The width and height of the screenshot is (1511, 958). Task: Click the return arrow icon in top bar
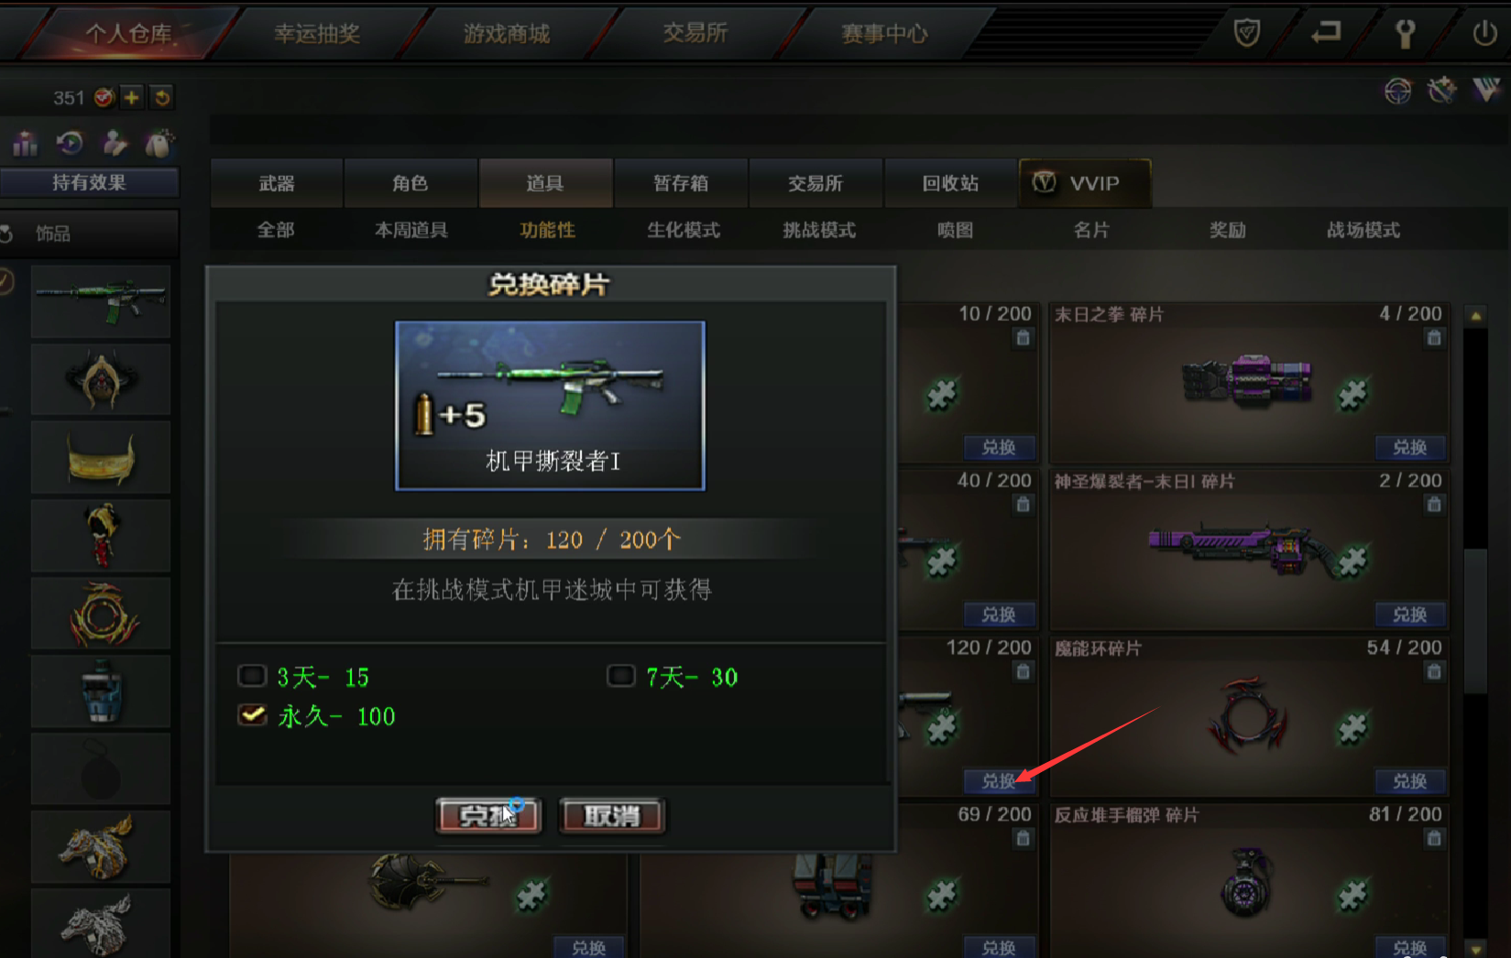point(1326,33)
